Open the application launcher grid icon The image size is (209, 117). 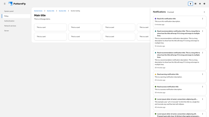coord(195,4)
